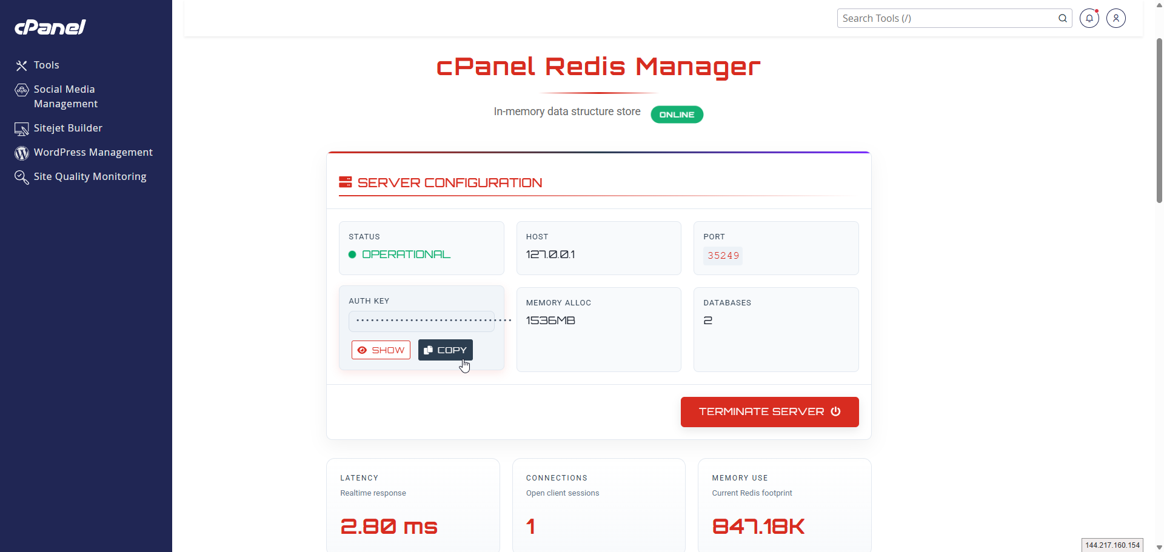The height and width of the screenshot is (552, 1164).
Task: Click the server configuration header icon
Action: (x=346, y=182)
